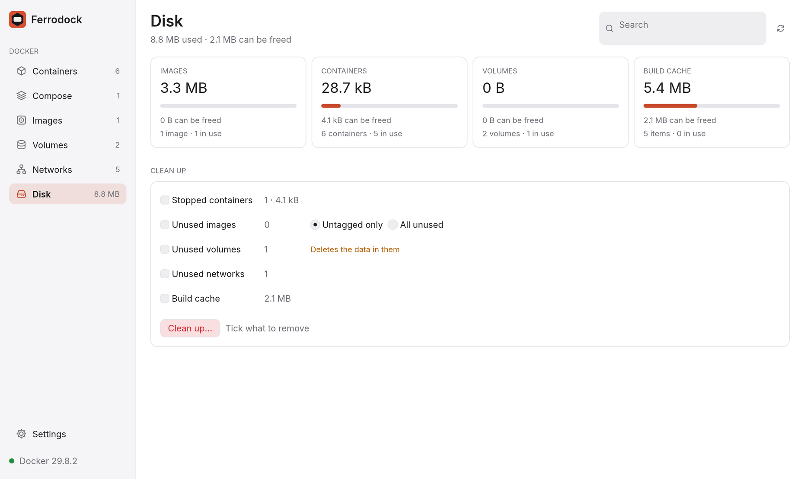
Task: Go to the Images section
Action: coord(67,120)
